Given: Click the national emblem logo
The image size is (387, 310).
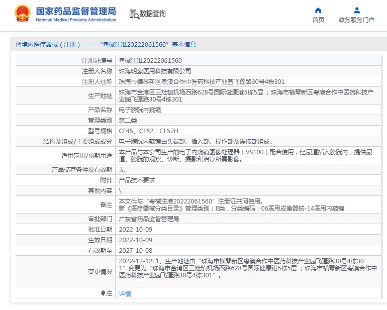Looking at the screenshot, I should click(x=23, y=13).
